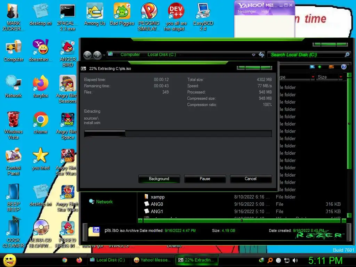Click the search magnifier icon in Explorer
The height and width of the screenshot is (267, 356).
(347, 55)
